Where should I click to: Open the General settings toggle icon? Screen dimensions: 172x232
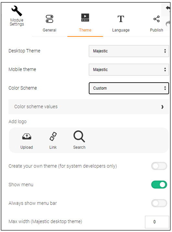[50, 19]
